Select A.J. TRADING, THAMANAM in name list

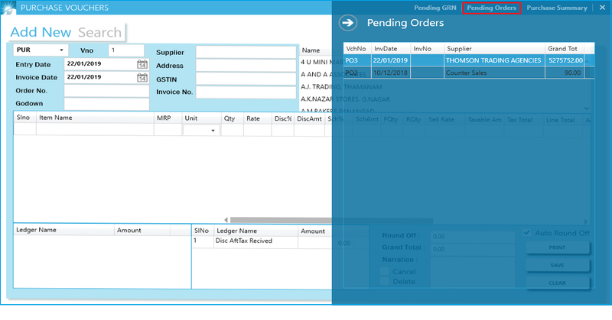point(341,86)
